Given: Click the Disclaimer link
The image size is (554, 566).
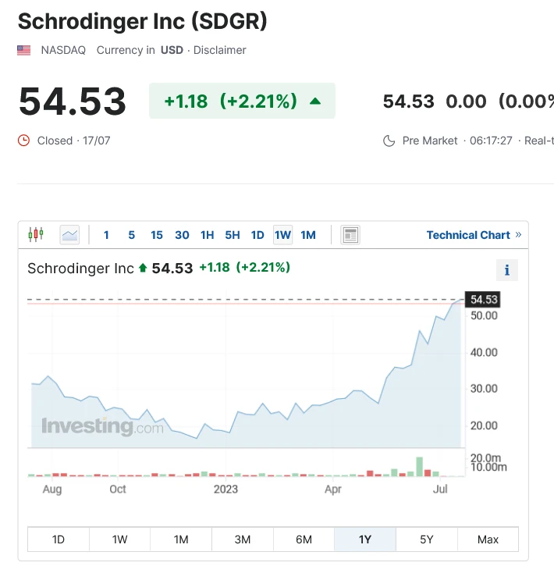Looking at the screenshot, I should click(220, 50).
